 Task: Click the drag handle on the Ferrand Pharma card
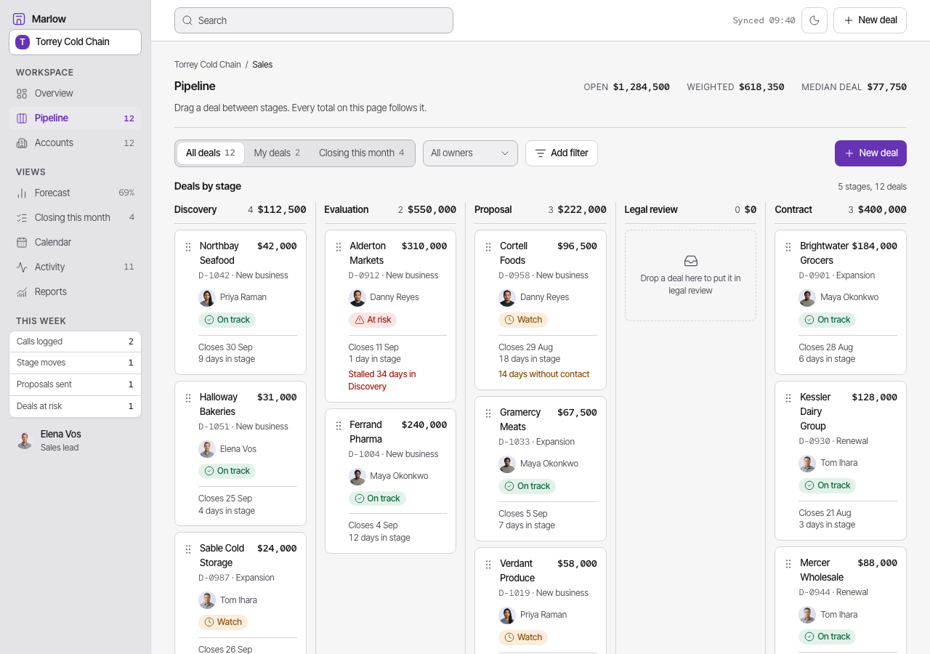[x=339, y=426]
